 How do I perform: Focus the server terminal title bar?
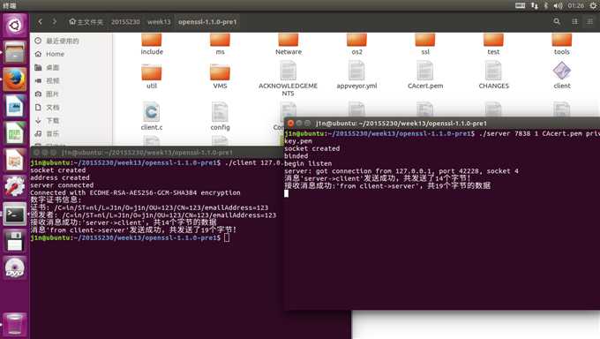(x=442, y=123)
